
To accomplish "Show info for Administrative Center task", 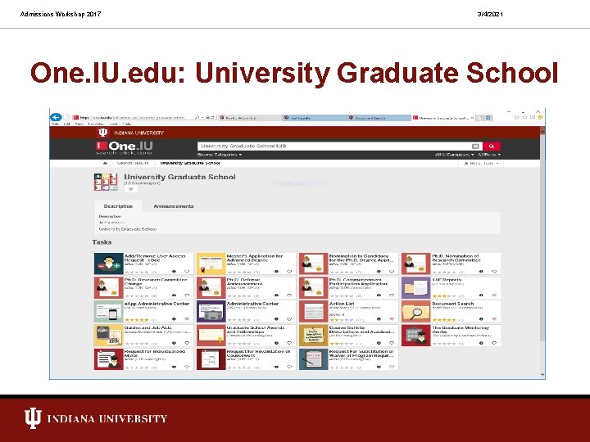I will tap(277, 319).
